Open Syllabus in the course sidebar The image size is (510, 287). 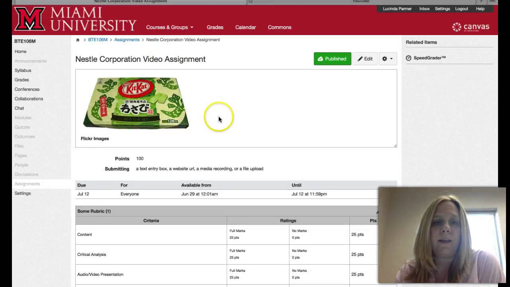[23, 71]
